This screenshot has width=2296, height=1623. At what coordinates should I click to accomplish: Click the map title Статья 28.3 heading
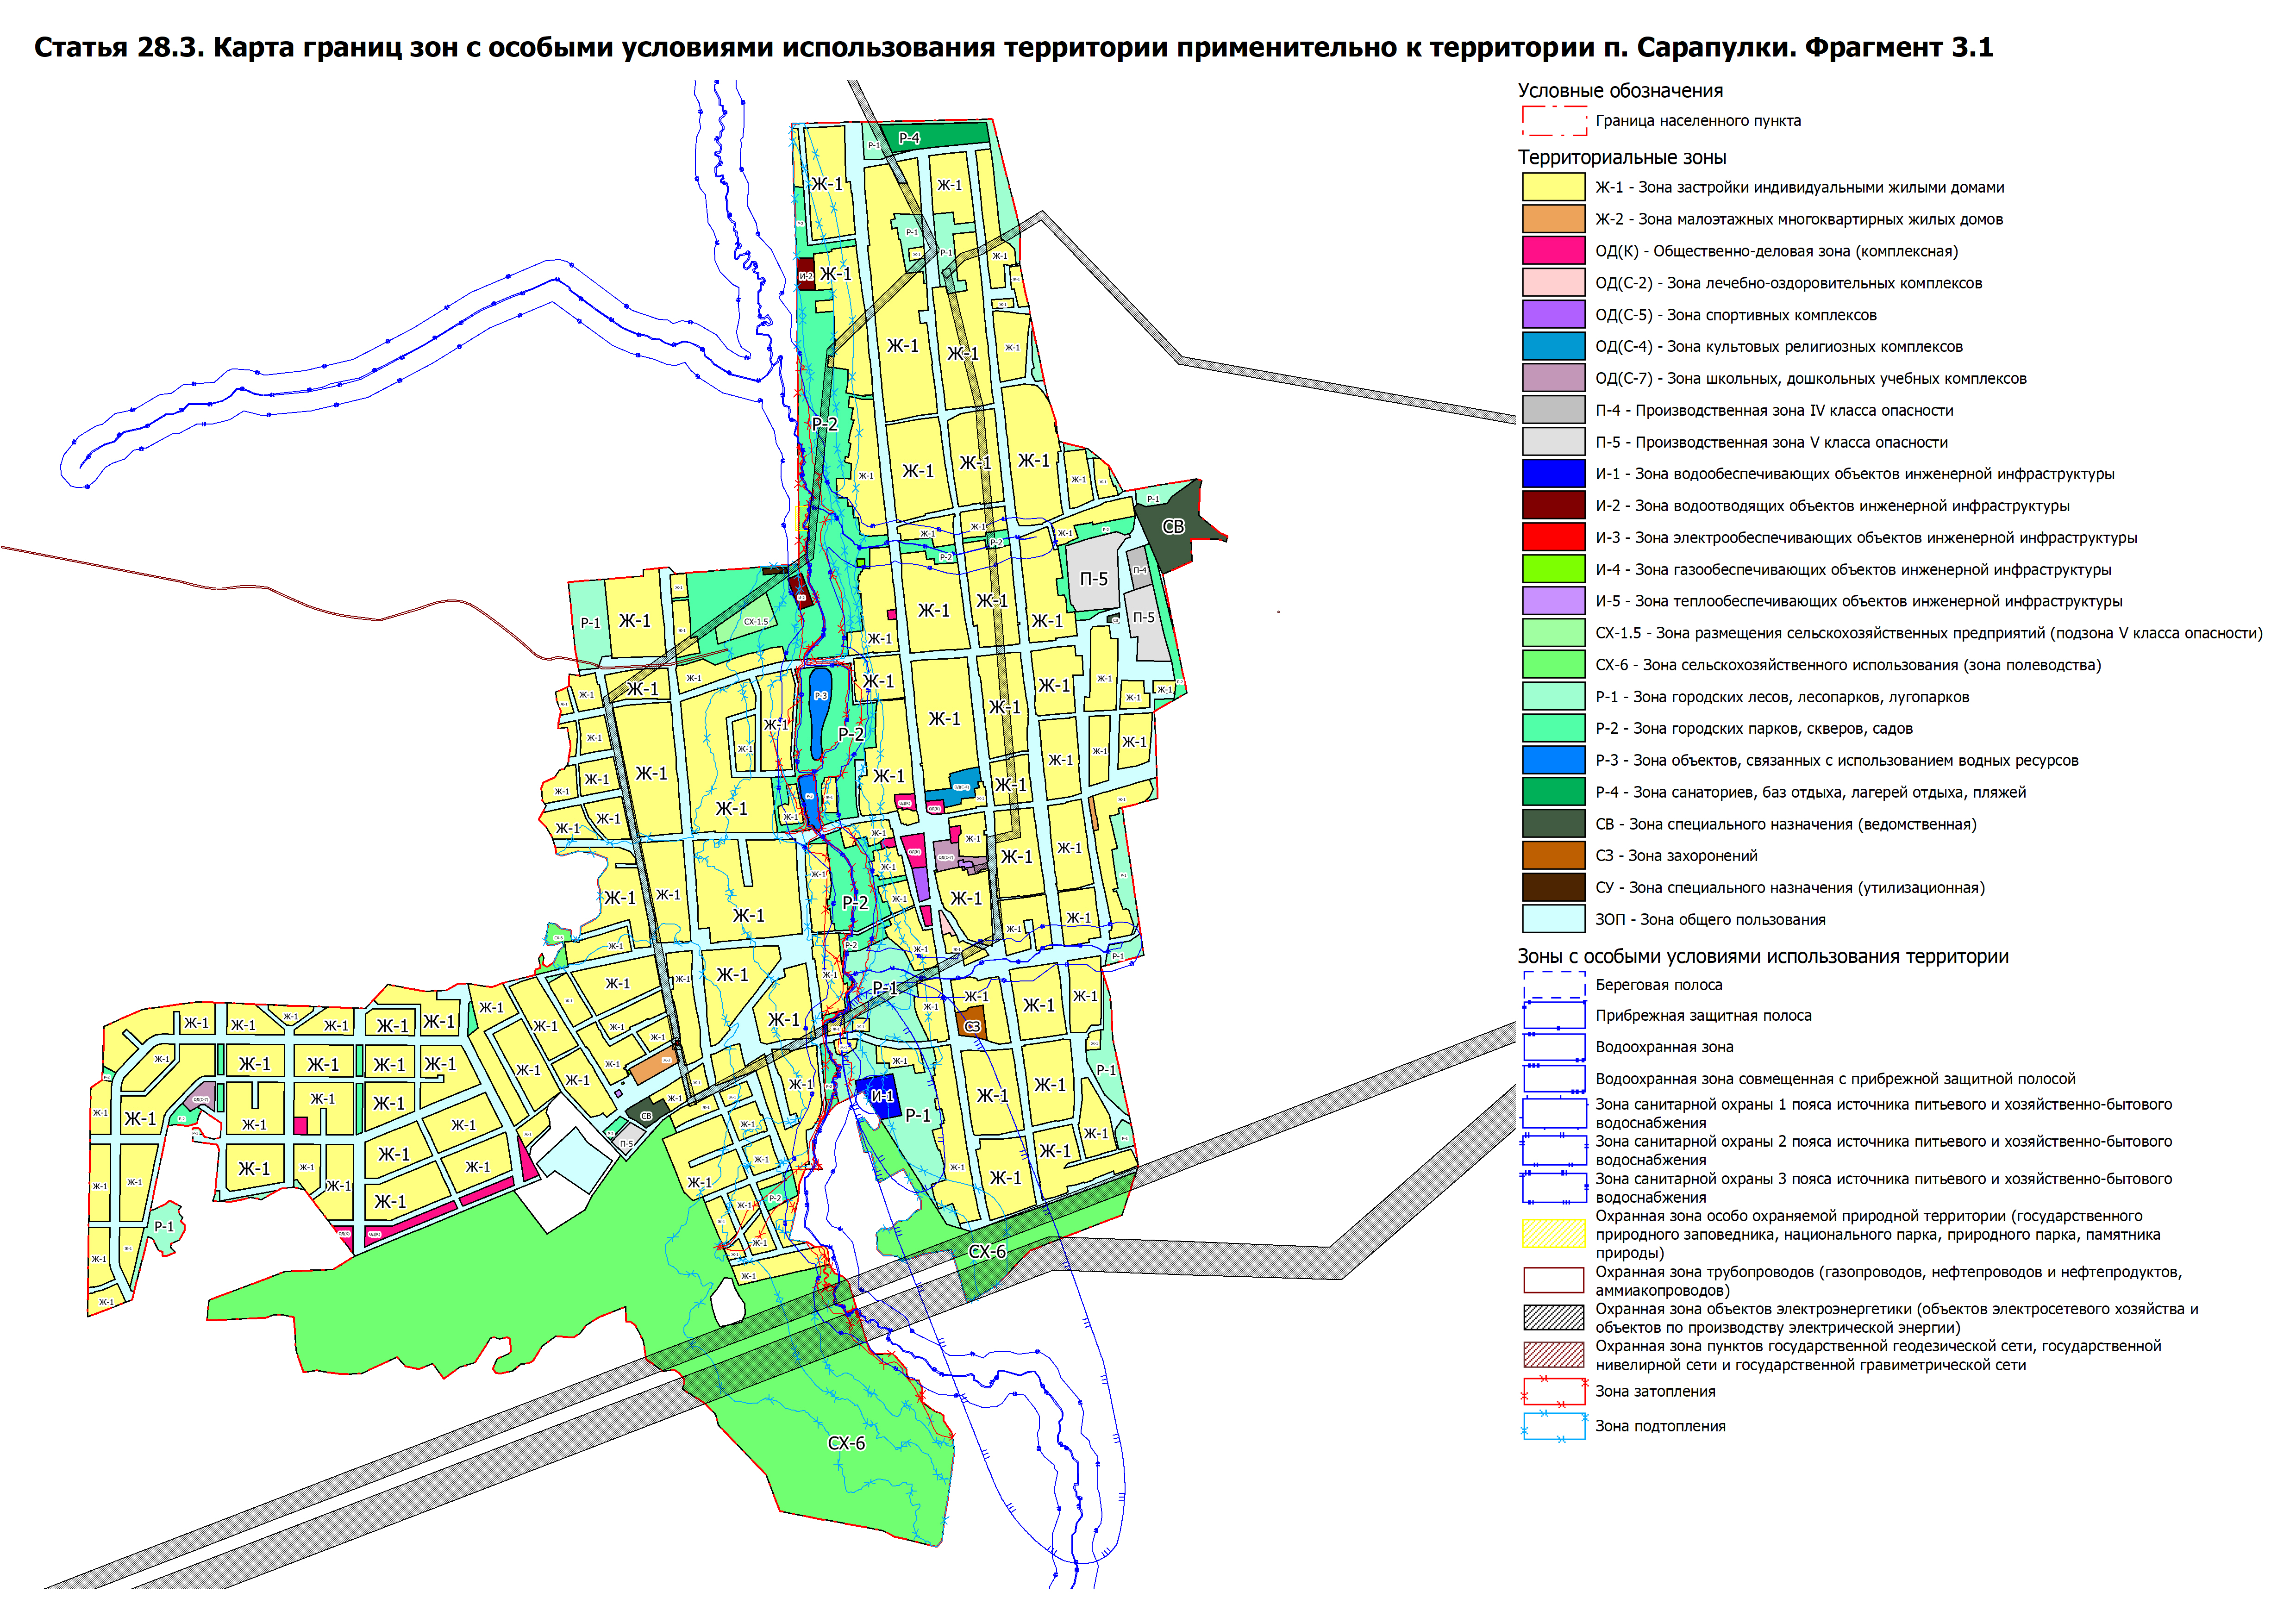pyautogui.click(x=1012, y=47)
